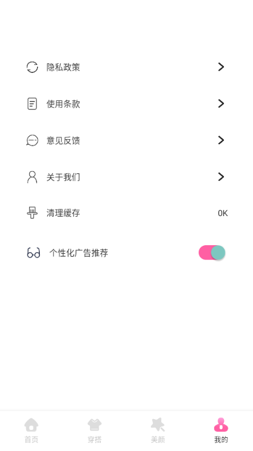Screen dimensions: 253x451
Task: Open the 隐私政策 text link
Action: [x=63, y=67]
